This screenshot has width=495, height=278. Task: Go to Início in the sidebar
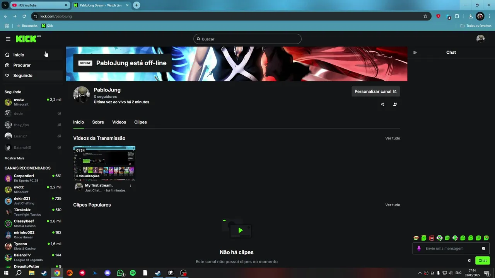33,55
